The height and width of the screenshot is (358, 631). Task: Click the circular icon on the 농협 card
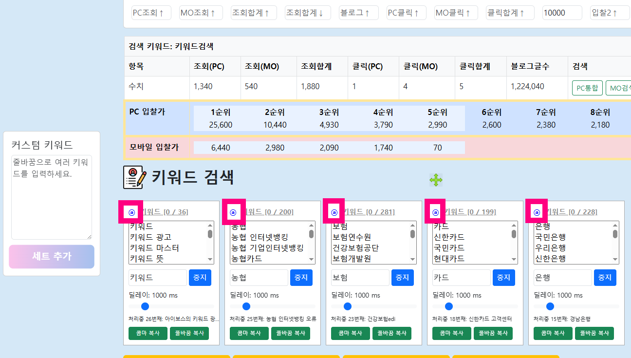click(233, 212)
